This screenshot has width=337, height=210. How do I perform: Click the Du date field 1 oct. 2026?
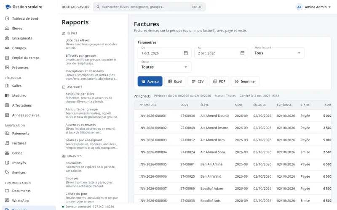pyautogui.click(x=164, y=53)
